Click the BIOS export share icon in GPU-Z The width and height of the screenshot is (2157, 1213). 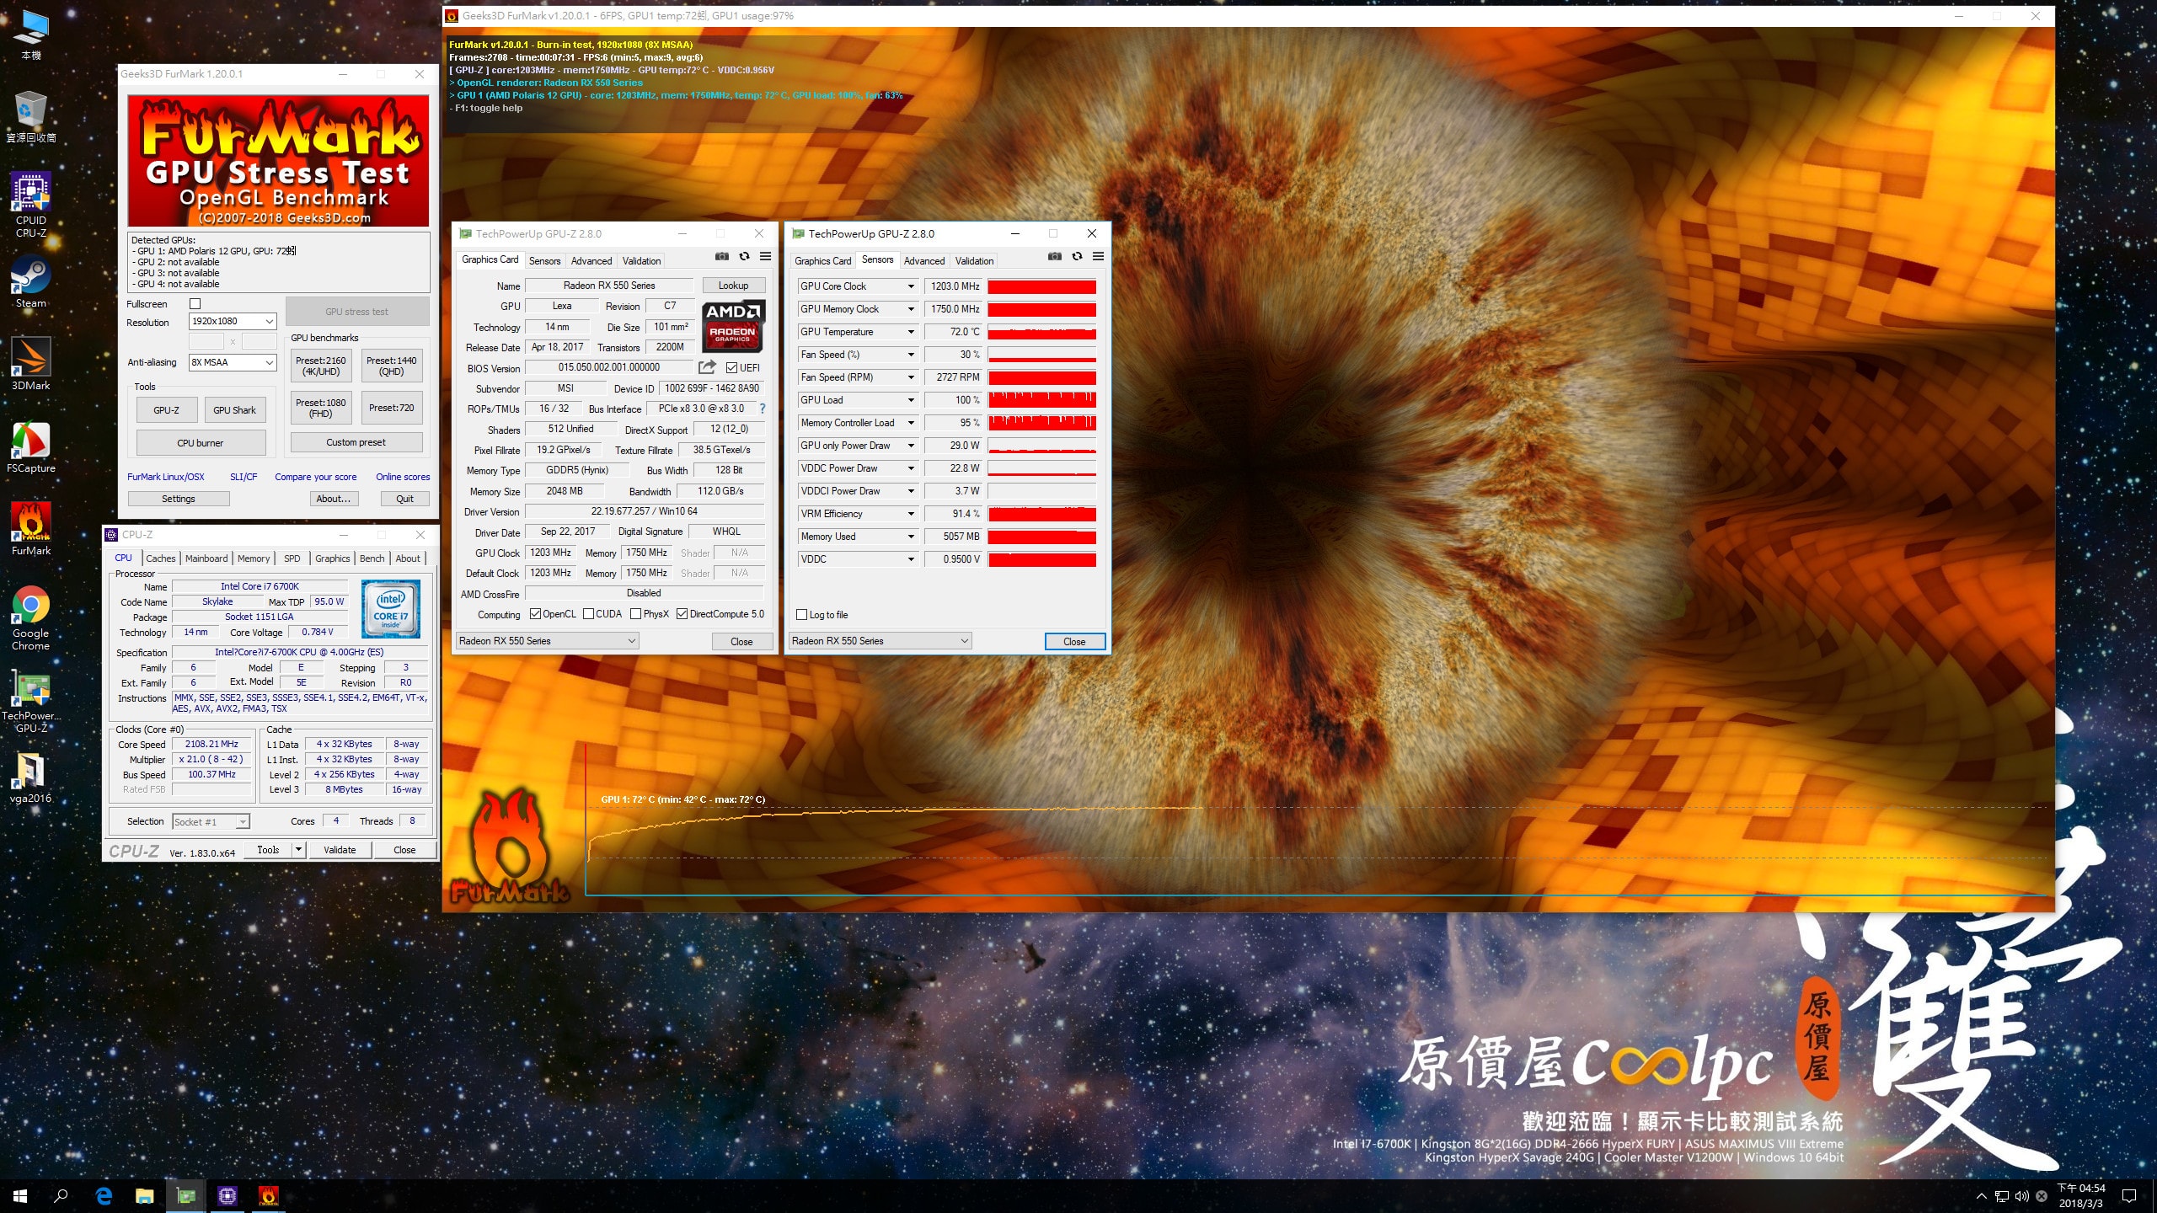[707, 367]
